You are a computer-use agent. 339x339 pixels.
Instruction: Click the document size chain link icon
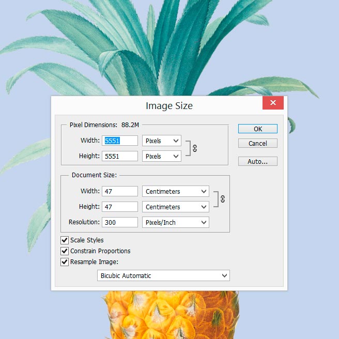point(223,199)
